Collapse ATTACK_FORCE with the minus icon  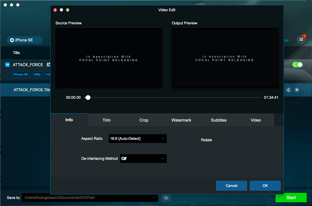tap(8, 65)
